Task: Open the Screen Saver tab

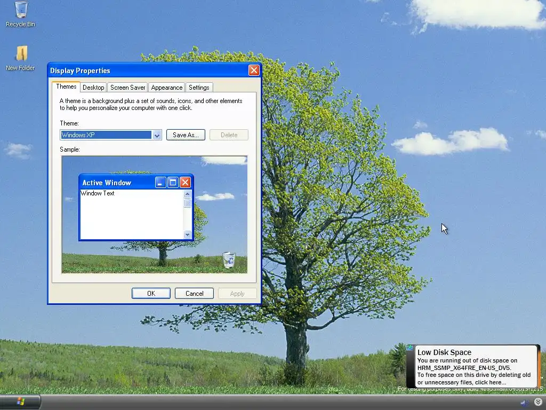Action: point(127,88)
